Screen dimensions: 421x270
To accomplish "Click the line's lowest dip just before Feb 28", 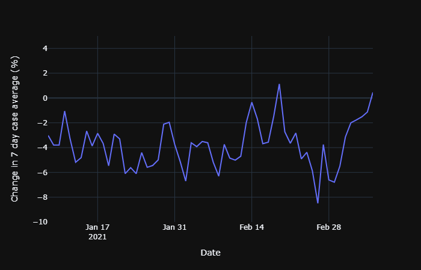I will (318, 203).
